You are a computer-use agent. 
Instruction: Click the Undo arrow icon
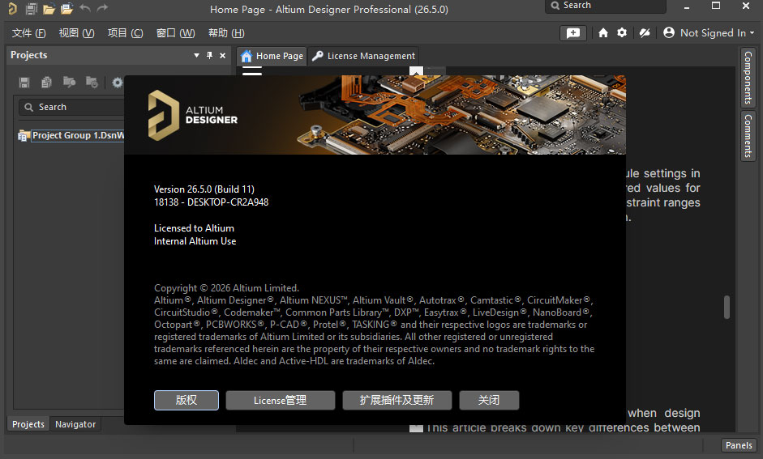[x=85, y=8]
